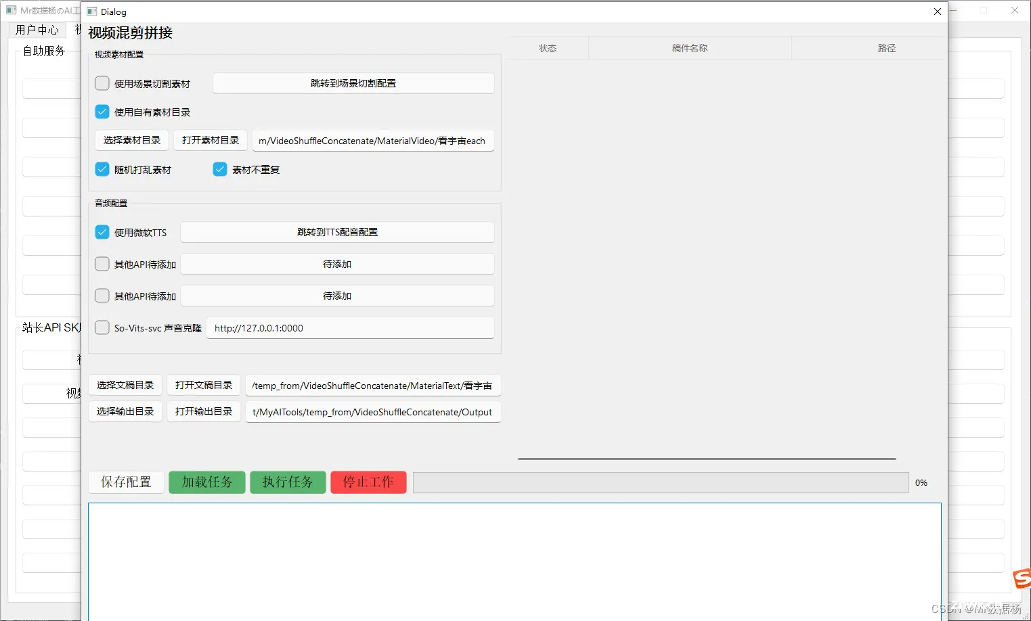Save settings with 保存配置 button
Image resolution: width=1031 pixels, height=621 pixels.
126,482
